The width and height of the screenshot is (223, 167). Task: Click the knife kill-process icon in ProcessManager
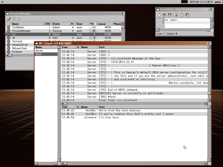tap(9, 19)
